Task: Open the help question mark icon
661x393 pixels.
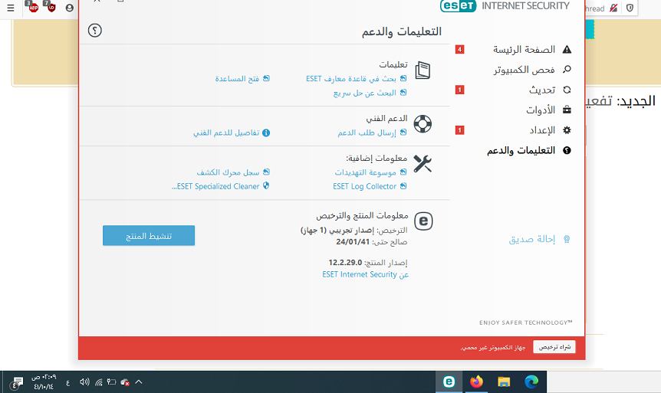Action: 95,31
